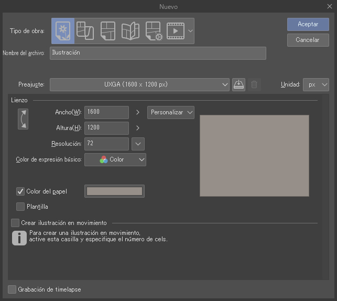
Task: Click the Aceptar button
Action: coord(308,24)
